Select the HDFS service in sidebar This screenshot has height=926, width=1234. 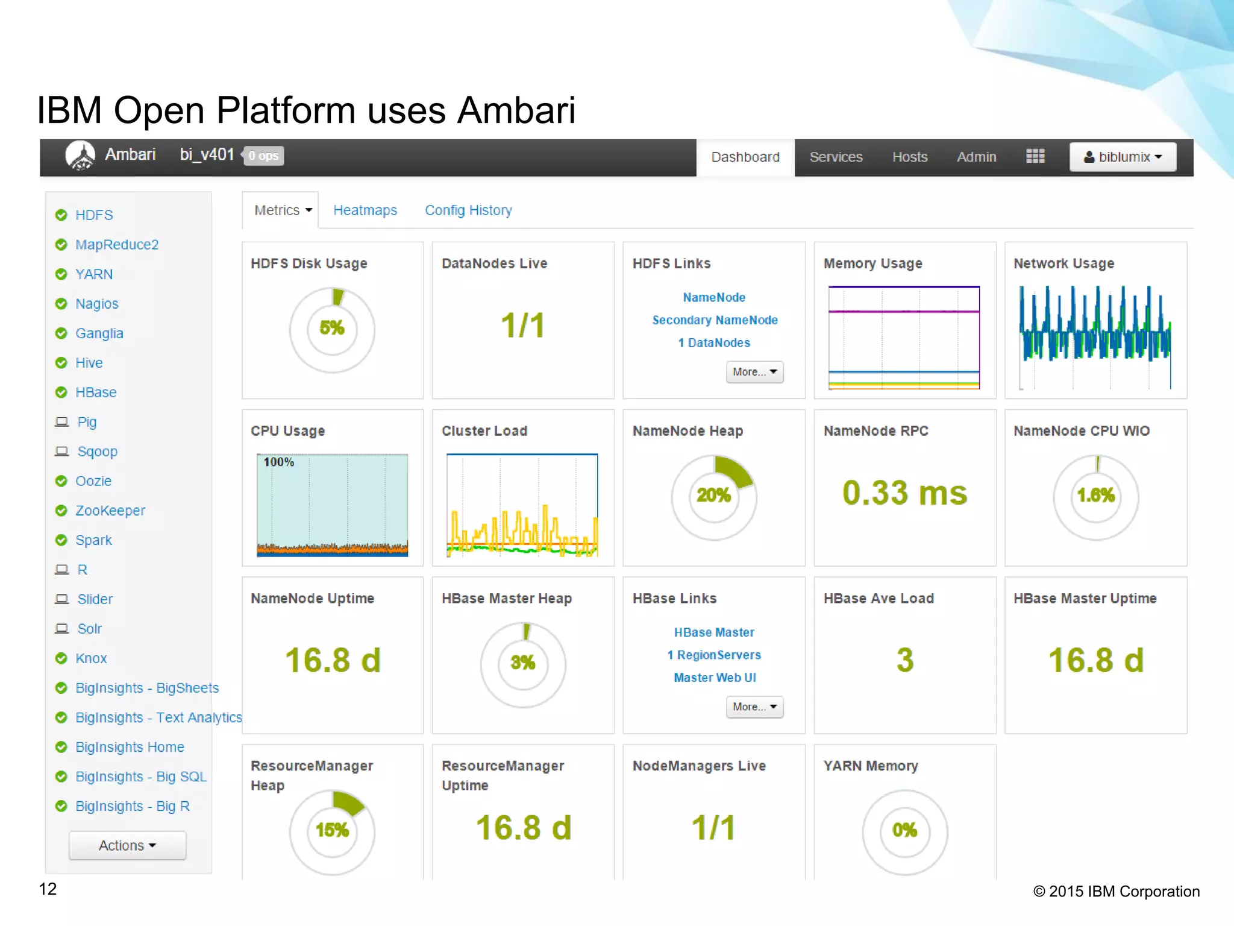[94, 215]
